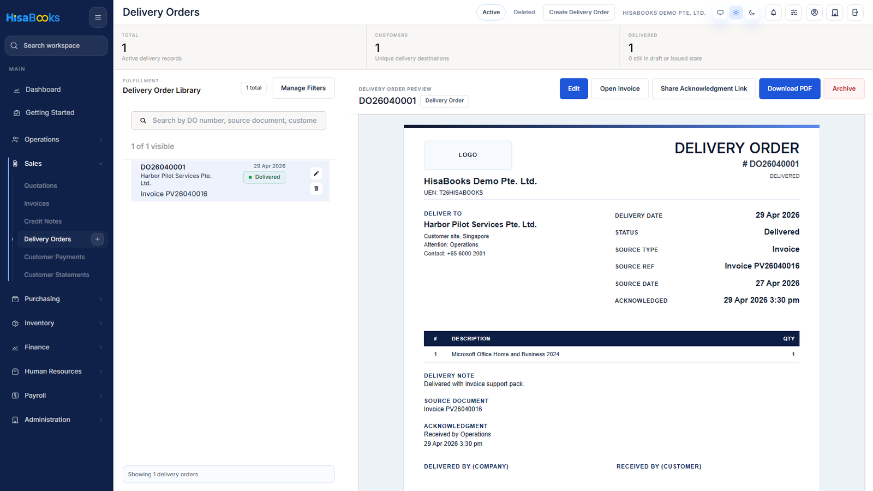Focus the Search workspace field
Viewport: 873px width, 491px height.
coord(57,46)
